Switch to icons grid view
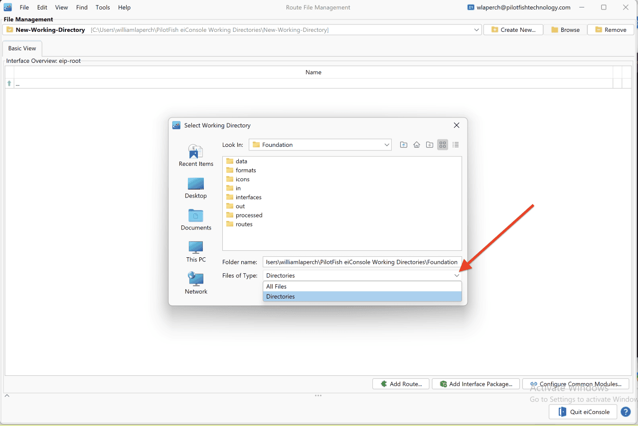 click(x=443, y=145)
